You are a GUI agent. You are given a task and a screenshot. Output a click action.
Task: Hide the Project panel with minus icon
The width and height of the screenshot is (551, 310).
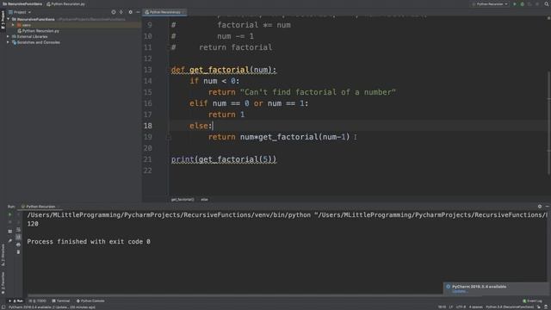click(138, 12)
